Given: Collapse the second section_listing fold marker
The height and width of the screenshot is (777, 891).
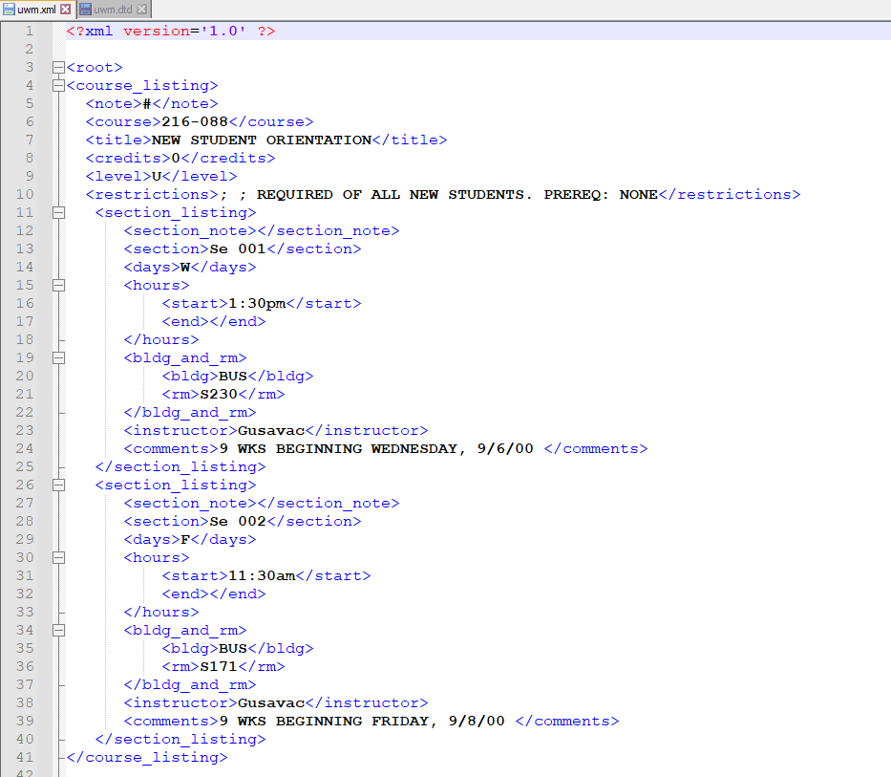Looking at the screenshot, I should point(58,485).
